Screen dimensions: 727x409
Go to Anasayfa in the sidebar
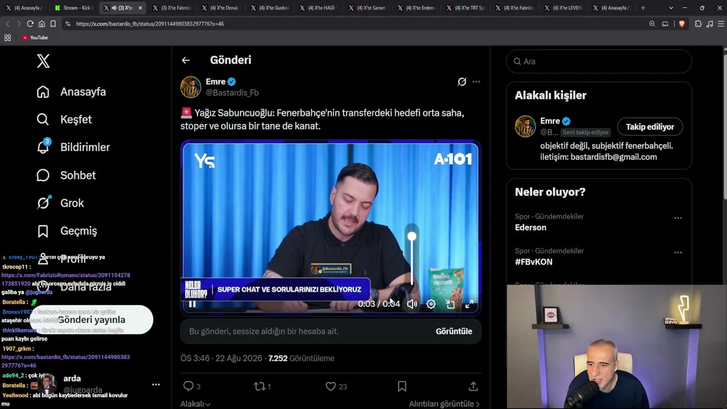tap(72, 91)
